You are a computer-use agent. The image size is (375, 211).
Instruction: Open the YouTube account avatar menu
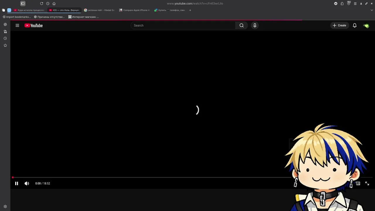pos(366,25)
